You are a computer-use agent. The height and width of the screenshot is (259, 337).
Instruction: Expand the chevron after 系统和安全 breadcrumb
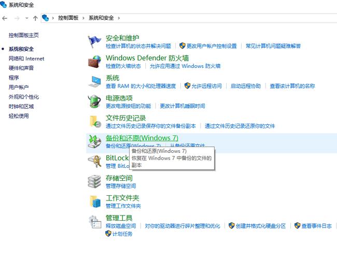[118, 18]
